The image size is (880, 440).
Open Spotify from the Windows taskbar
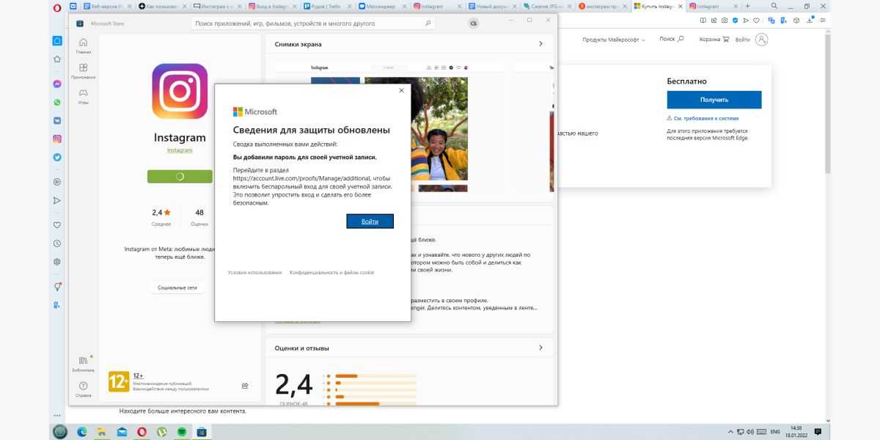click(181, 432)
